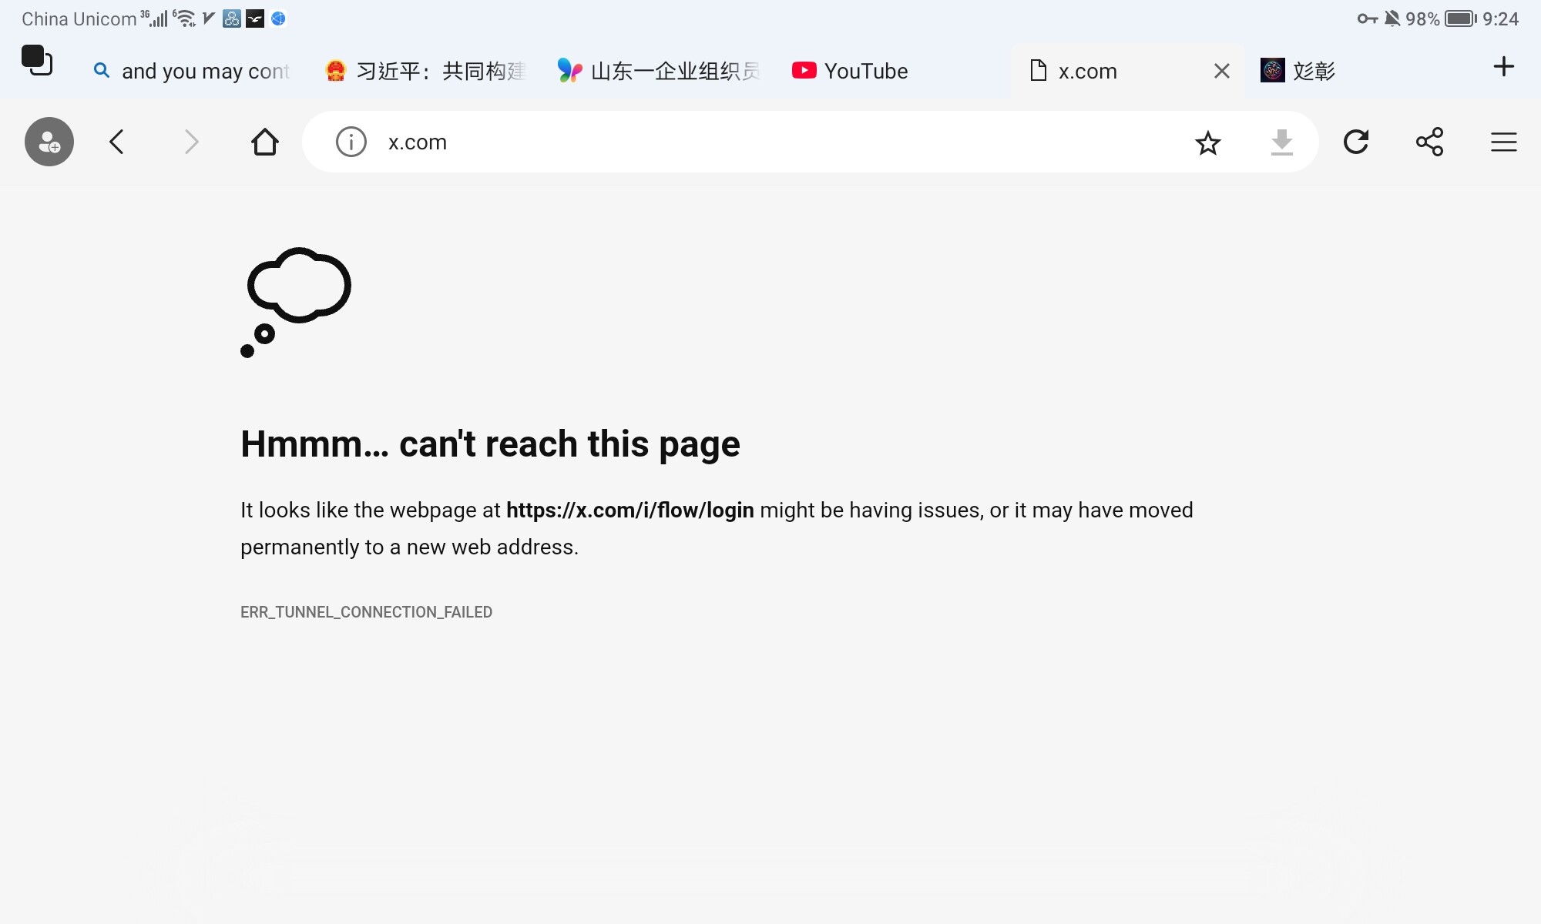1541x924 pixels.
Task: Open downloads arrow icon in address bar
Action: [1281, 142]
